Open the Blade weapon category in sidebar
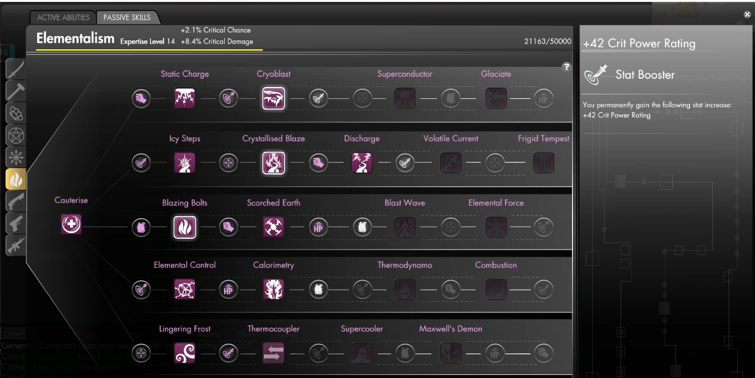The height and width of the screenshot is (378, 755). coord(15,70)
